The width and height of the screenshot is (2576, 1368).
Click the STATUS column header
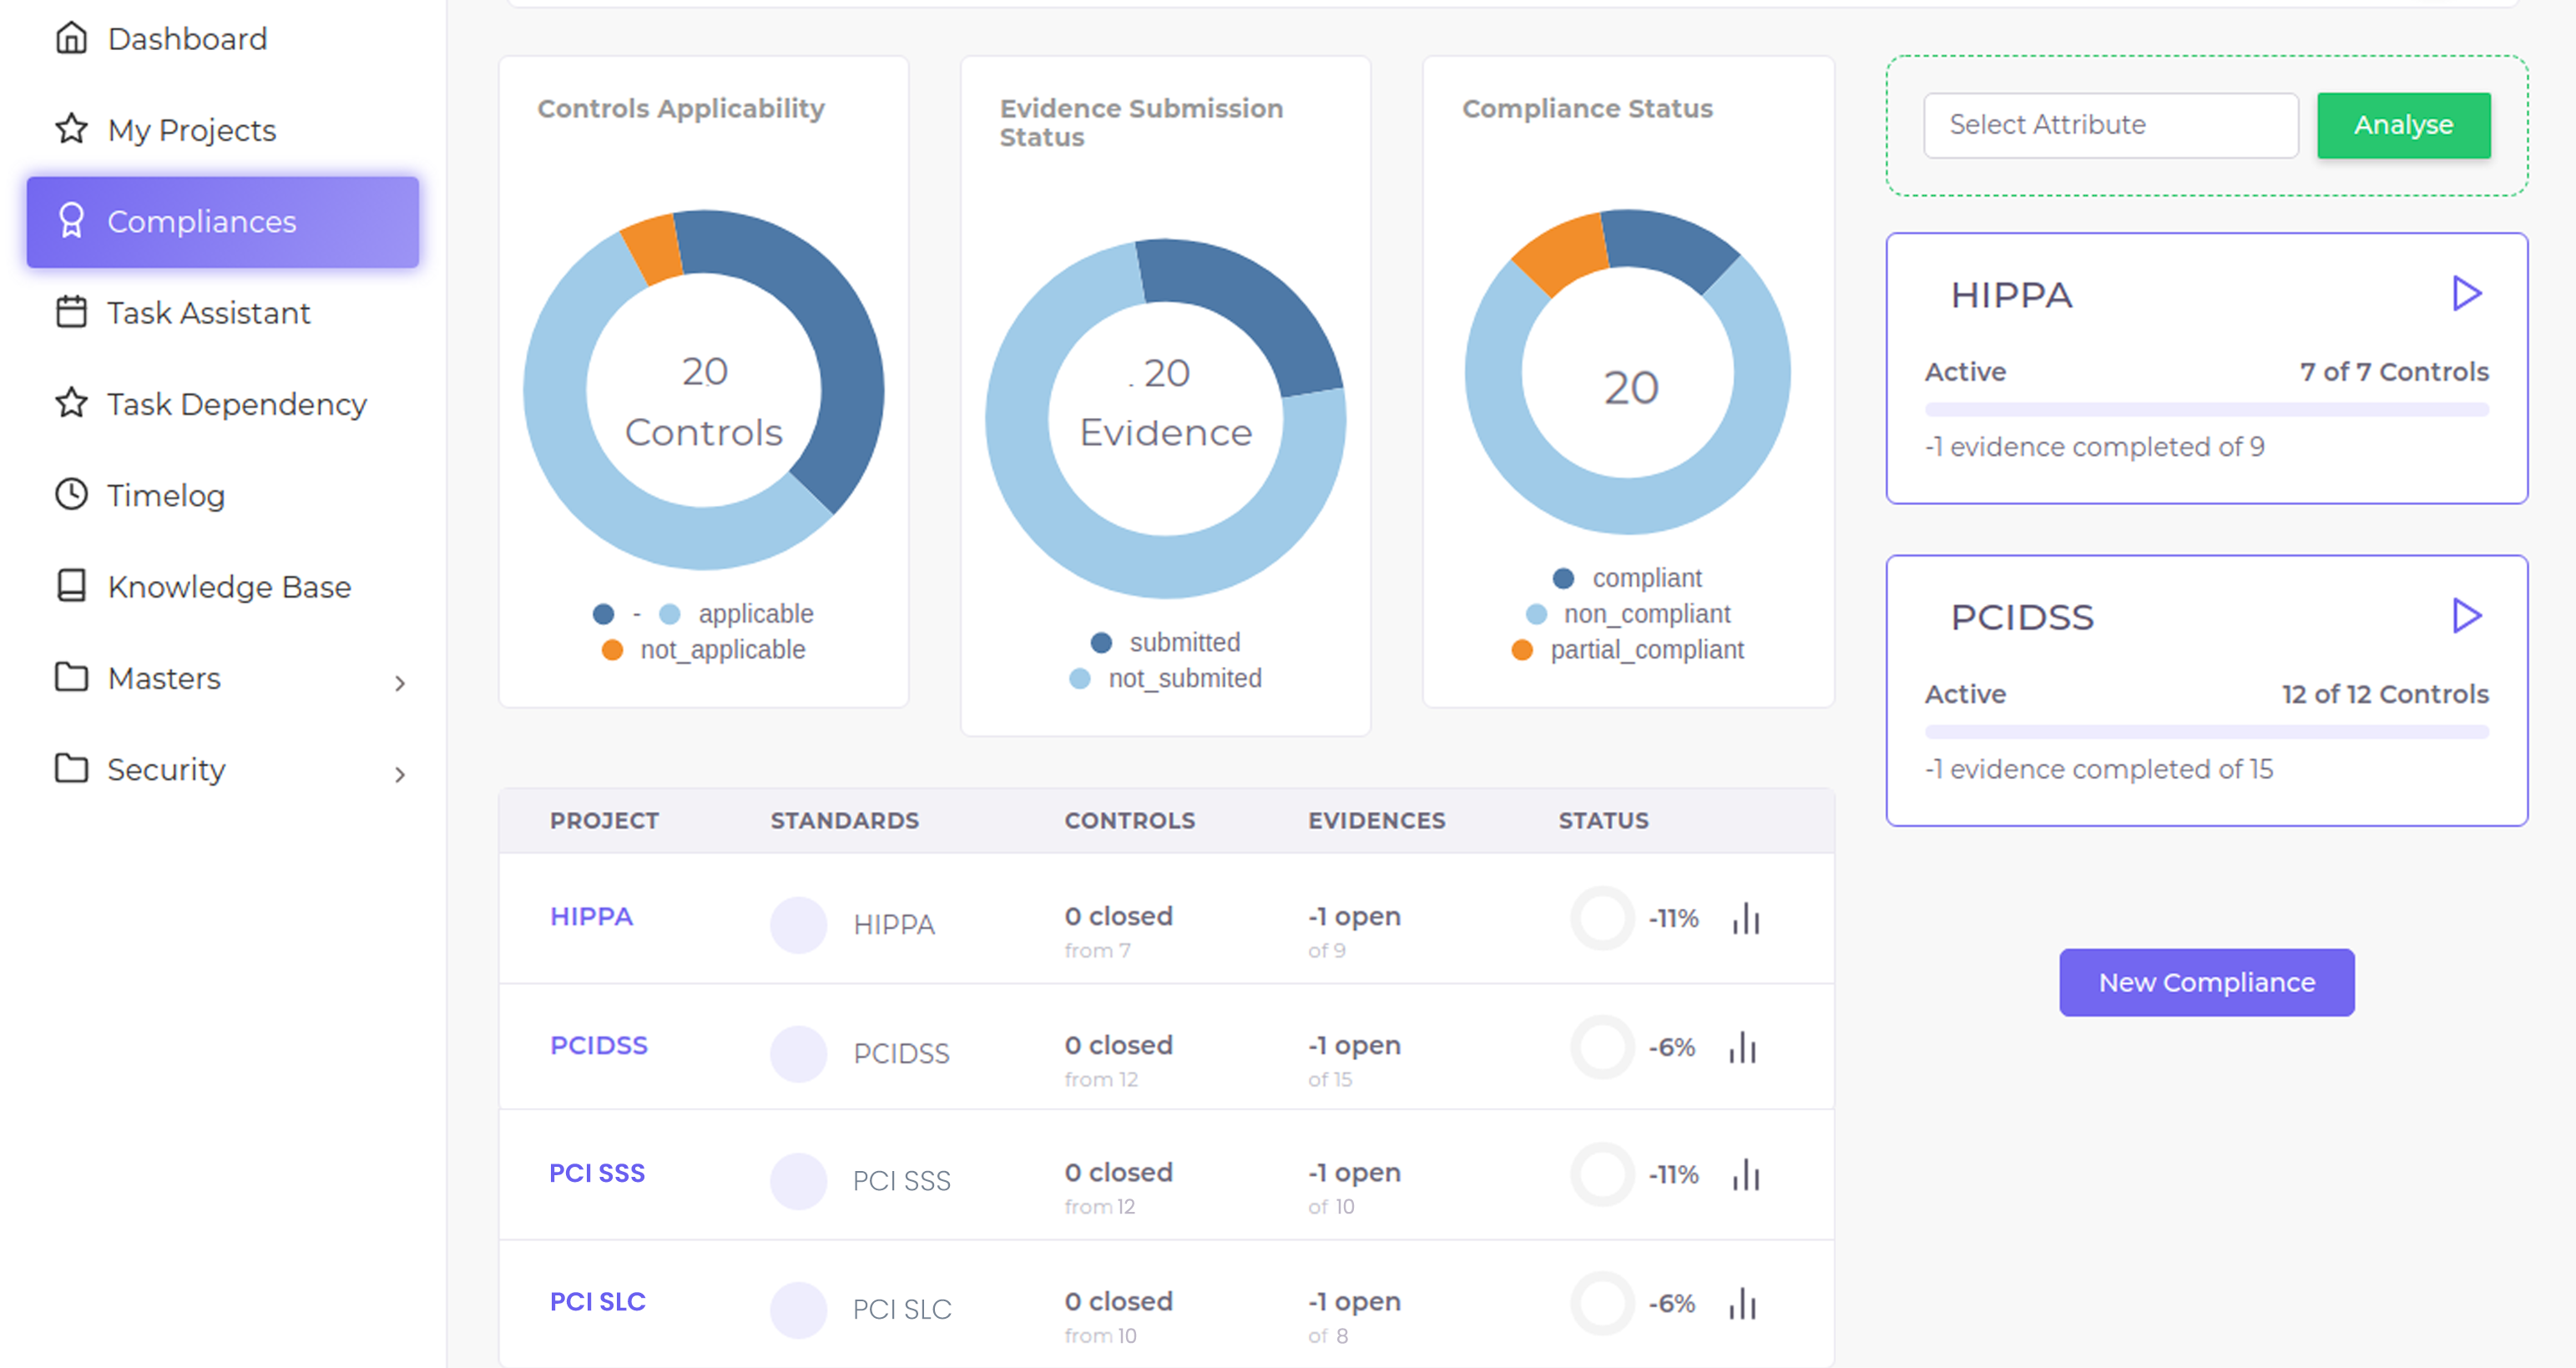tap(1603, 820)
